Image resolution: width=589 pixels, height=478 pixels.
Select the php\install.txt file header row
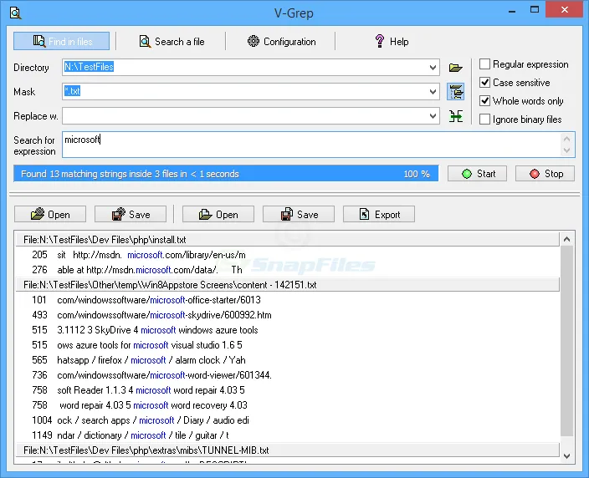coord(287,240)
